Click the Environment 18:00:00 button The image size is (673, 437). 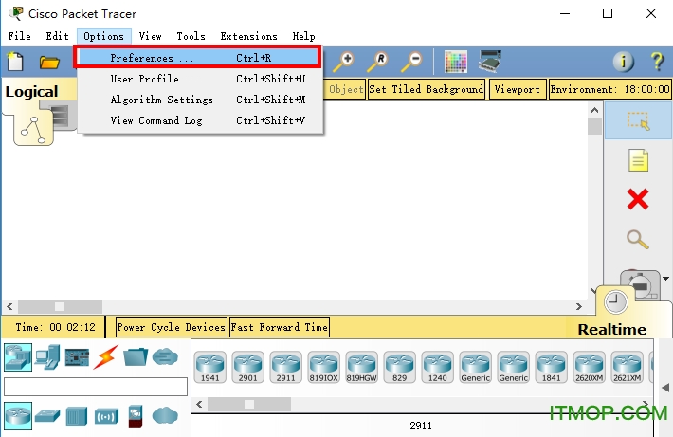(609, 89)
